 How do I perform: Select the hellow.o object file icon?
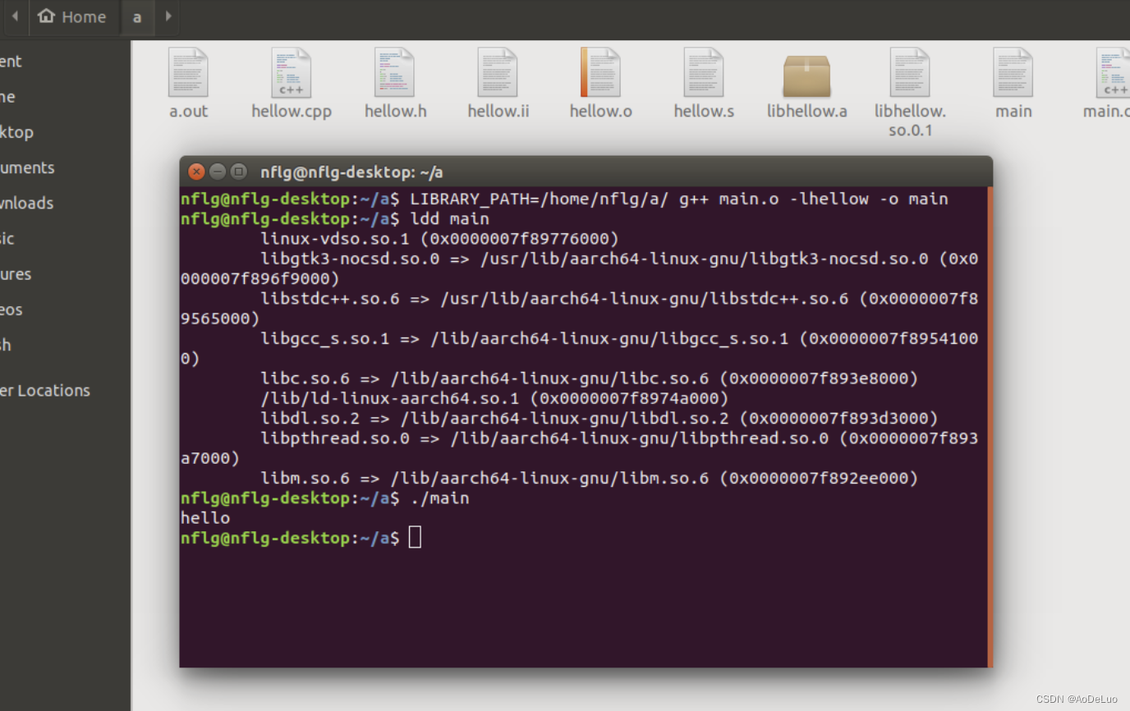pyautogui.click(x=600, y=72)
